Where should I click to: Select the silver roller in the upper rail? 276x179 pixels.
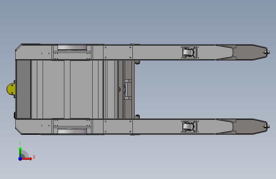[72, 47]
